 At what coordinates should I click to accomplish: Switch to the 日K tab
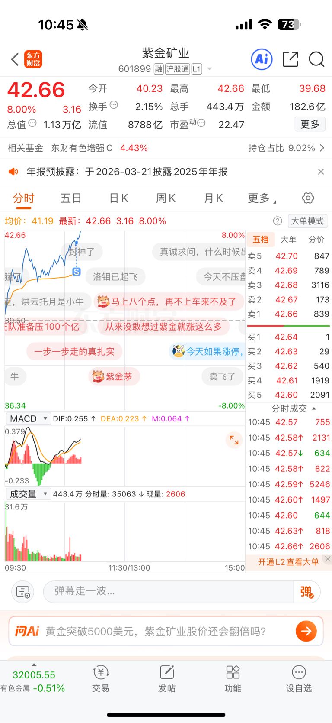[118, 198]
